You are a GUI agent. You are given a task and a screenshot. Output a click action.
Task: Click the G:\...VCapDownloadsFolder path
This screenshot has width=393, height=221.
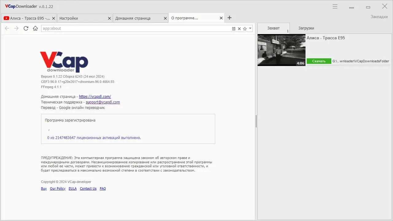point(361,61)
